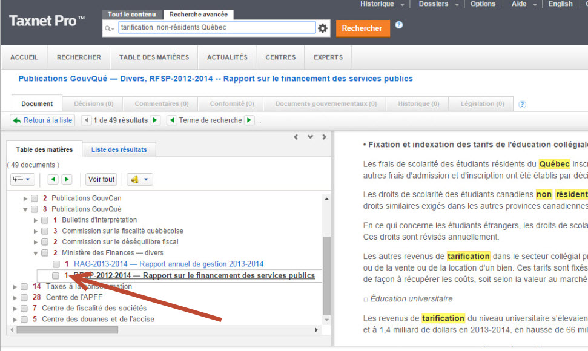The width and height of the screenshot is (588, 351).
Task: Open the ACCUEIL menu
Action: point(24,57)
